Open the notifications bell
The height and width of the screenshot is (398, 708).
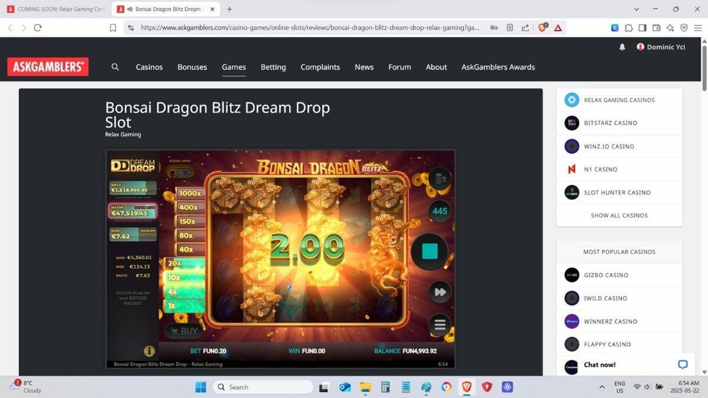(x=622, y=47)
